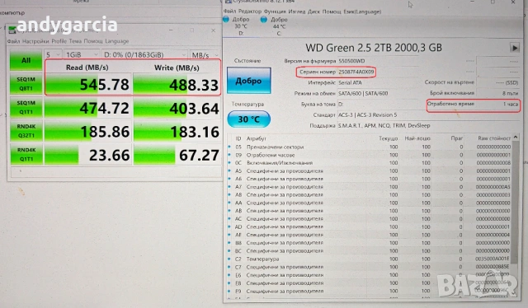Open test count dropdown showing 5
Screen dimensions: 528x308
tap(53, 54)
